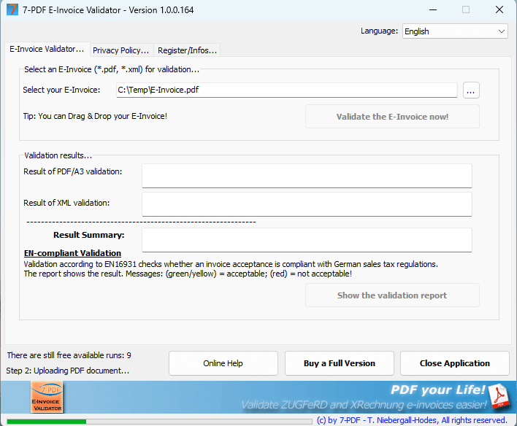
Task: Click the PDF document icon in banner
Action: [x=499, y=396]
